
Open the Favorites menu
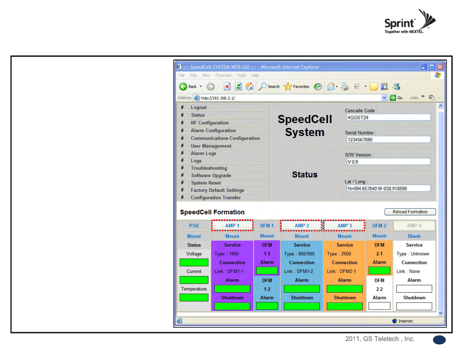tap(223, 75)
